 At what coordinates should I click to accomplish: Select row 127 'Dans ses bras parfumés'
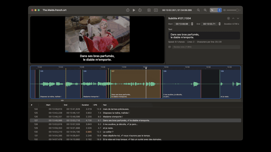pos(135,120)
